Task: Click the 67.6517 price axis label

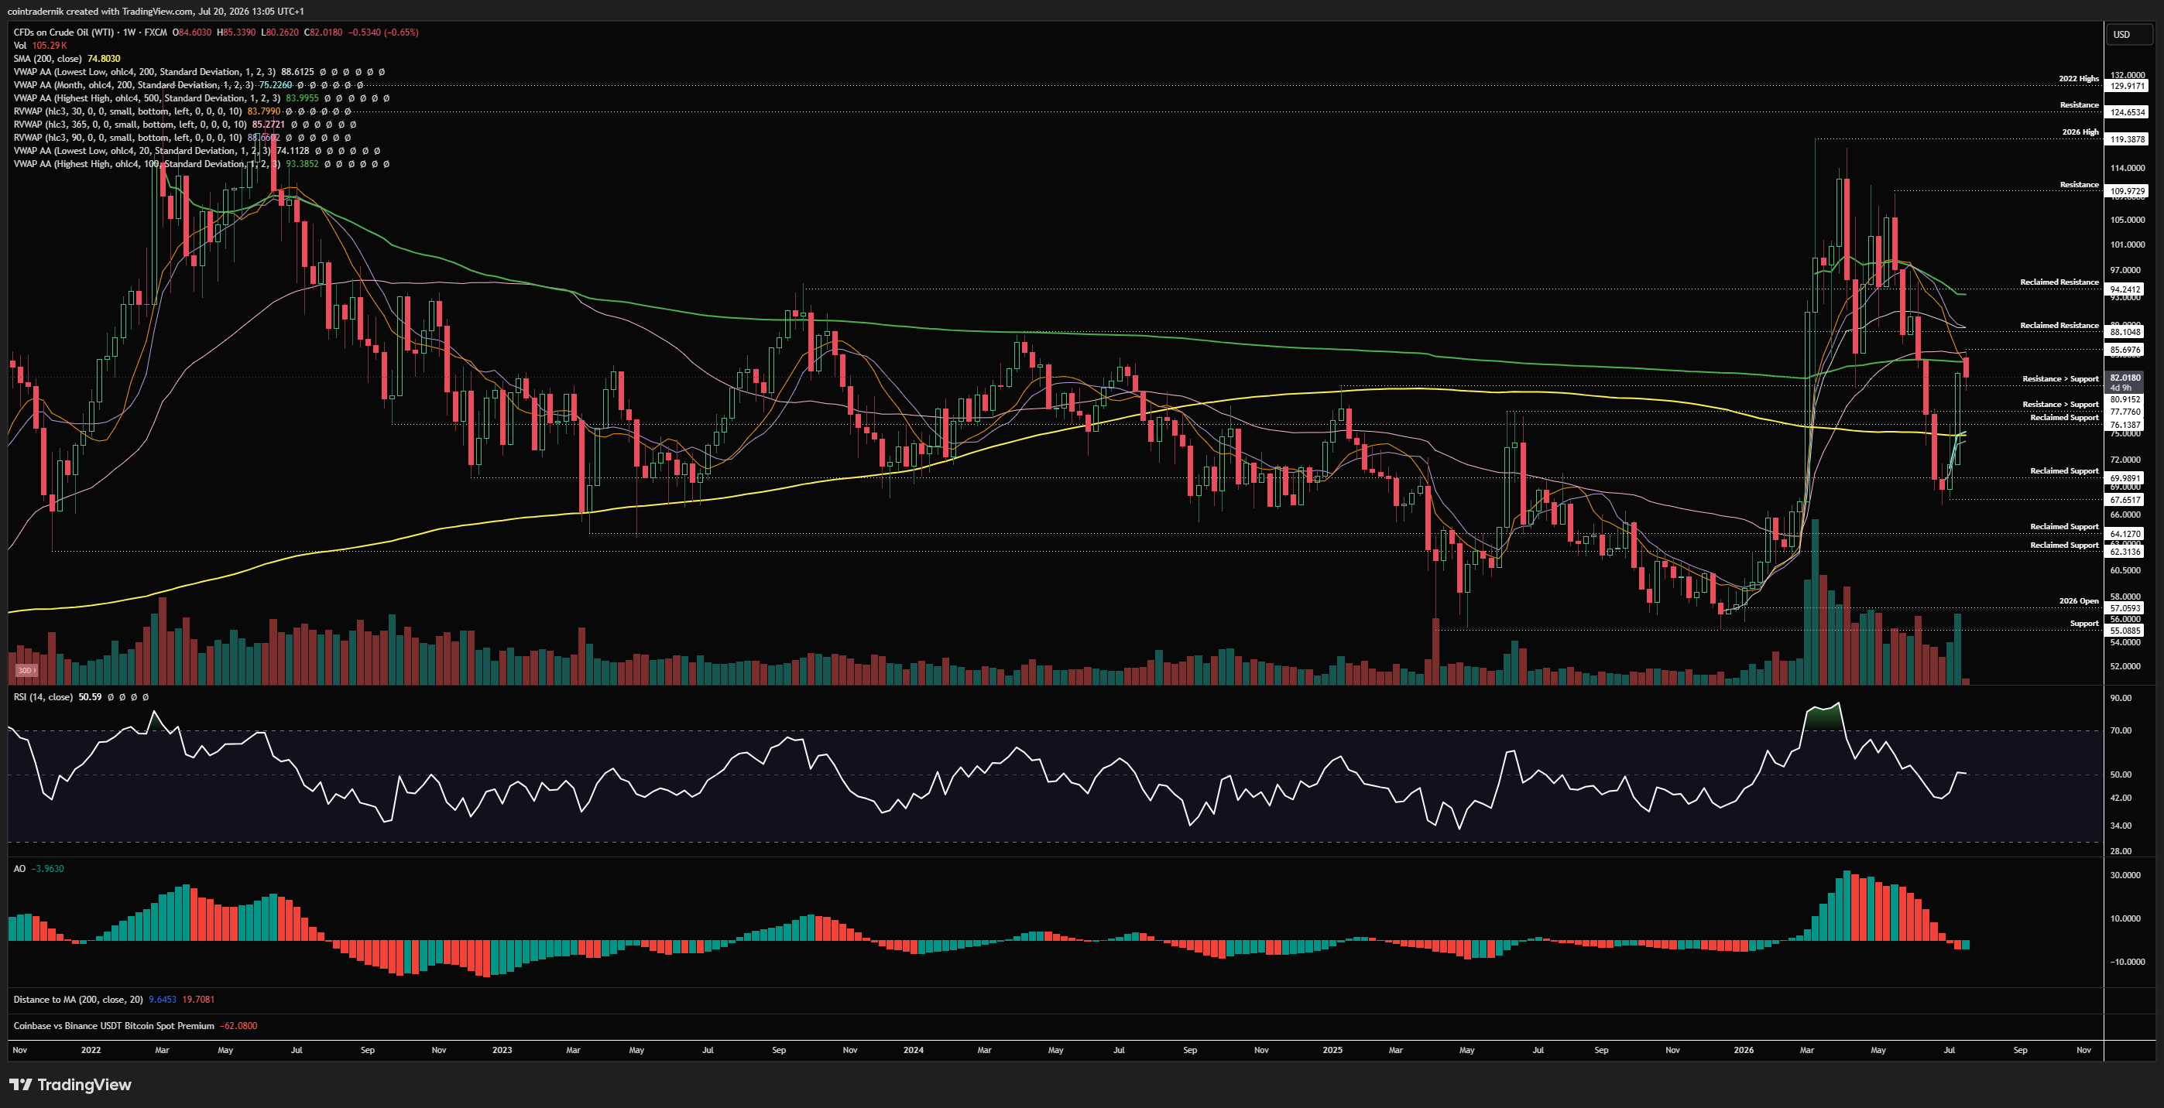Action: coord(2125,499)
